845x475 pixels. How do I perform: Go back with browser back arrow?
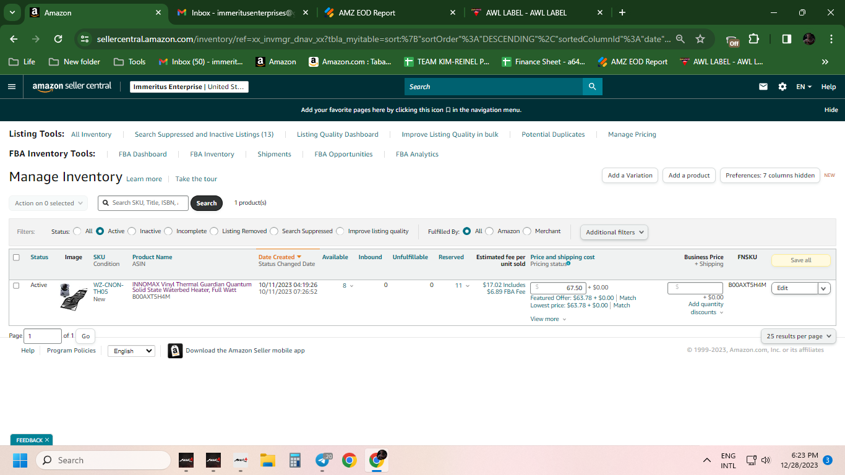(x=14, y=39)
